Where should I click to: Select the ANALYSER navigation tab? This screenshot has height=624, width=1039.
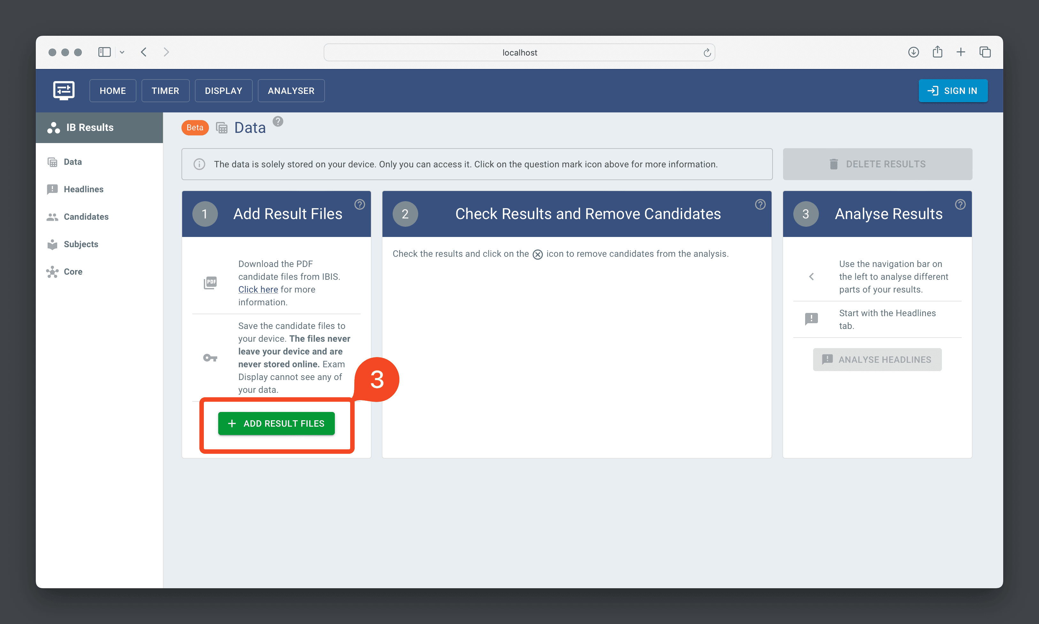click(x=291, y=90)
